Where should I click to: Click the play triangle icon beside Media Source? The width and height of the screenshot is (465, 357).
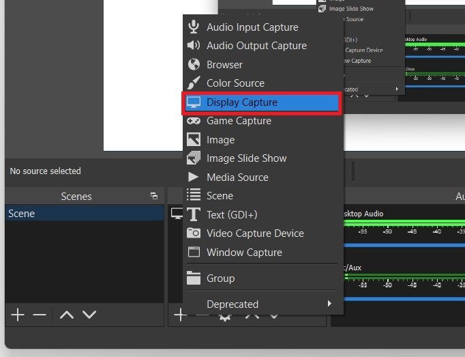[x=193, y=177]
